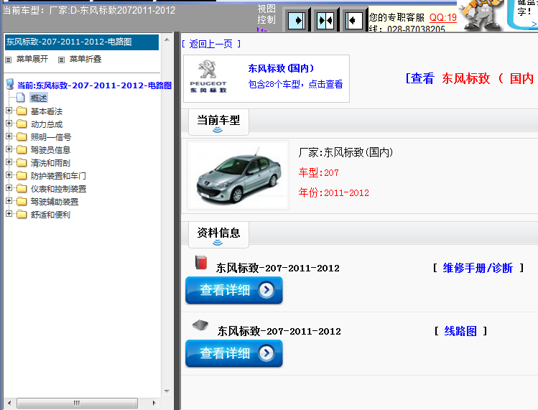The height and width of the screenshot is (410, 538).
Task: Click 查看详细 button under wiring diagram entry
Action: point(234,353)
